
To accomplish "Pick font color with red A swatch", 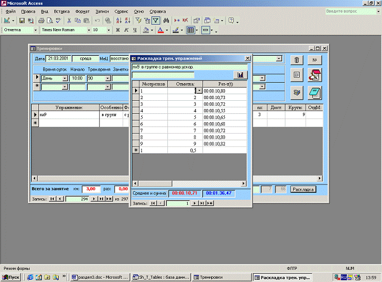I will pyautogui.click(x=160, y=30).
